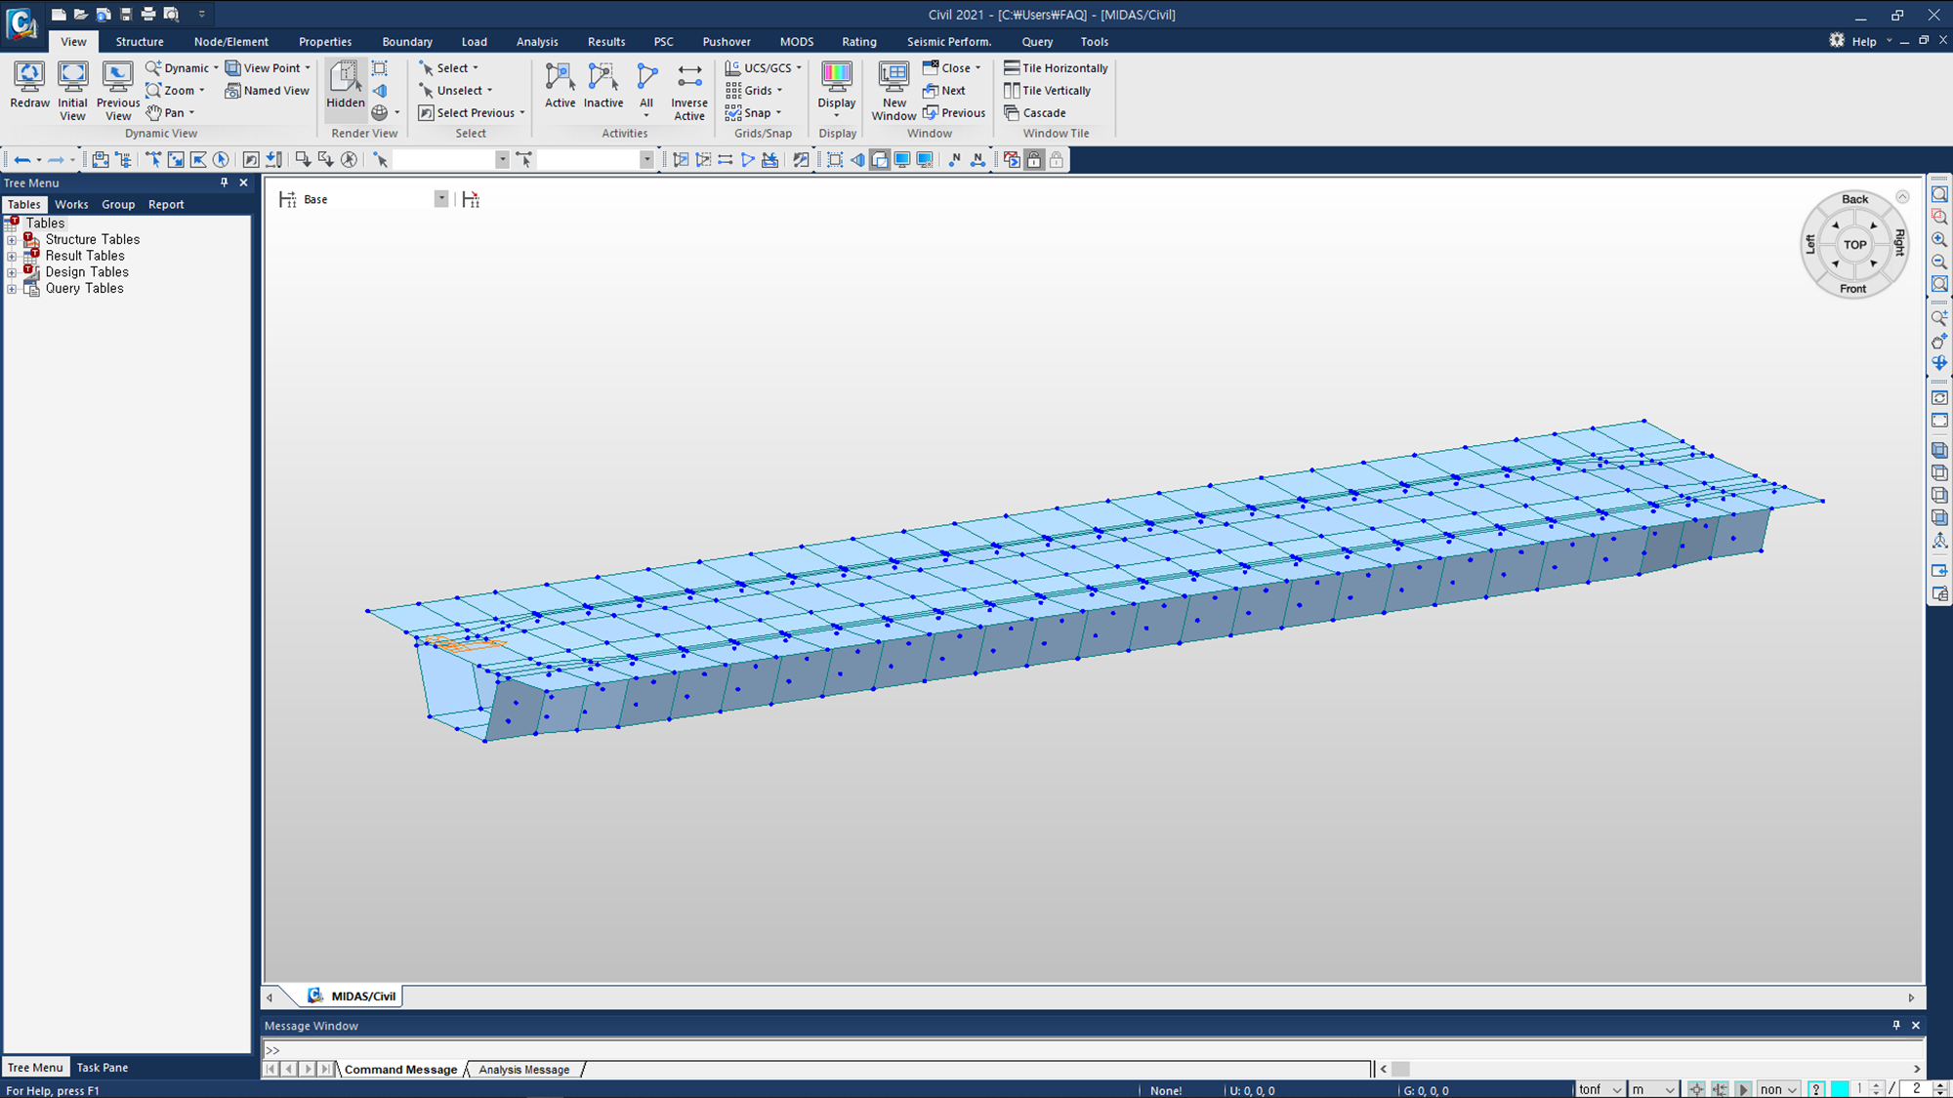The width and height of the screenshot is (1953, 1098).
Task: Open the UCS/GCS dropdown
Action: [x=764, y=68]
